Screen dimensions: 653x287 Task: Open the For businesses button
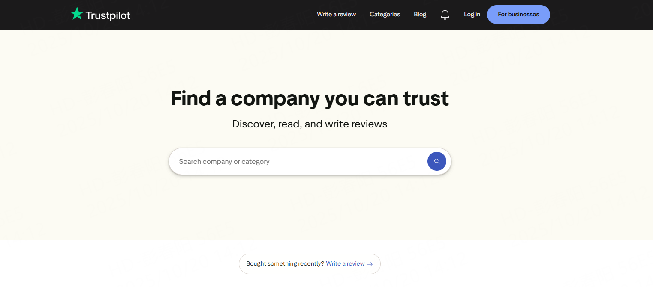(518, 15)
